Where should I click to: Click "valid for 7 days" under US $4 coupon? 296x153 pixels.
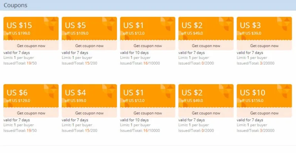point(75,120)
